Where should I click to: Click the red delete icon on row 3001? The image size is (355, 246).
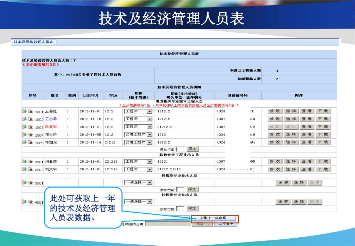point(30,183)
